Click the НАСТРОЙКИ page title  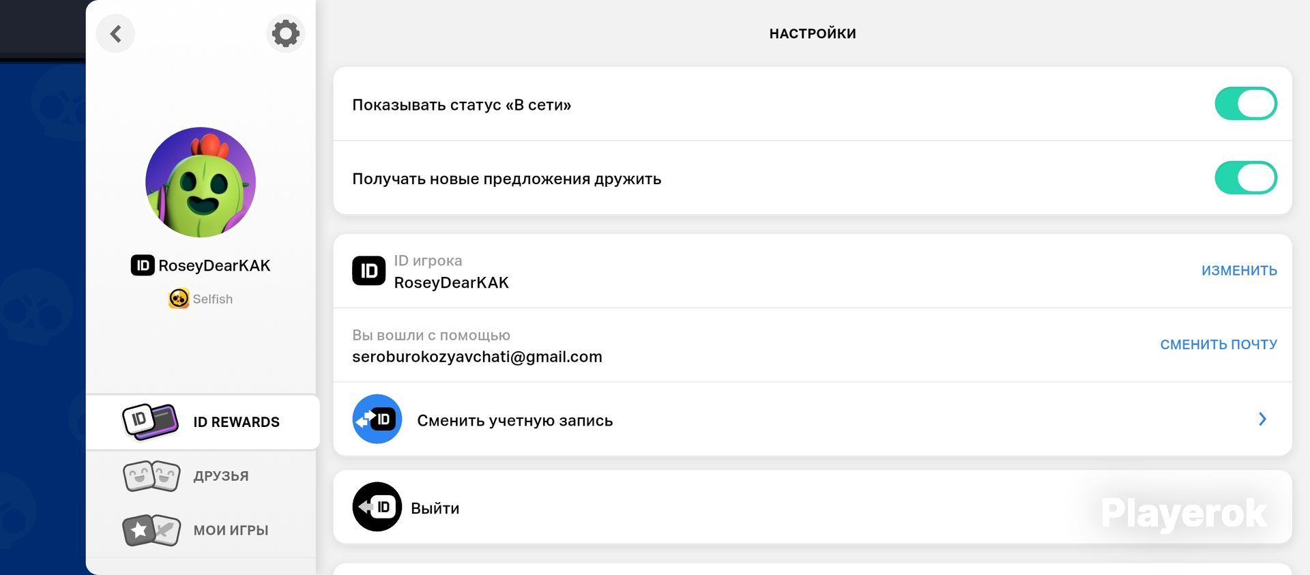(813, 33)
